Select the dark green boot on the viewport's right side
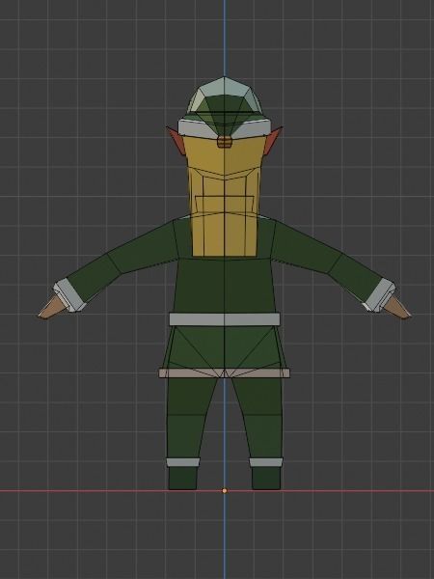Screen dimensions: 434x579 pos(266,479)
